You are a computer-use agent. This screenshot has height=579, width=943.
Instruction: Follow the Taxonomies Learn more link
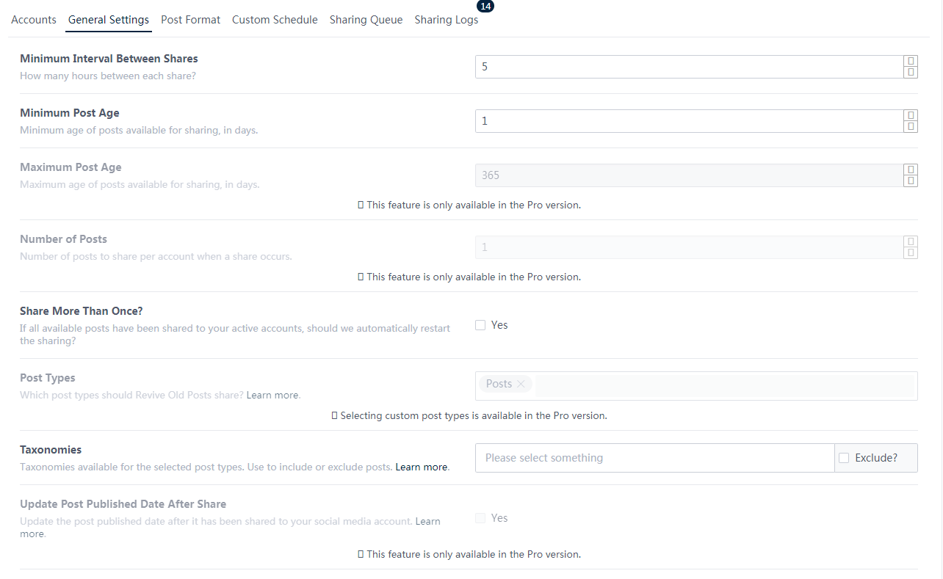coord(422,467)
